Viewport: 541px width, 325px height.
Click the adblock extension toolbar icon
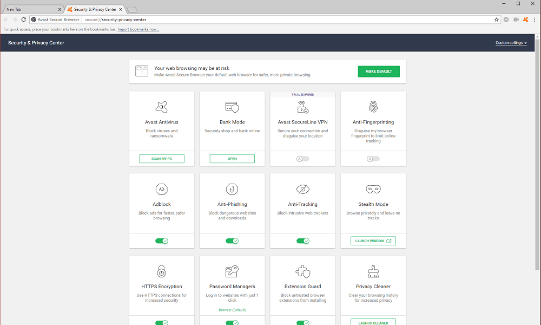coord(506,19)
